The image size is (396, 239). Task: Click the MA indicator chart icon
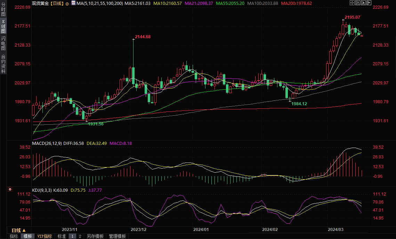click(73, 3)
